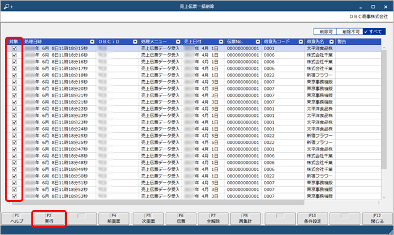Deselect the 18分47秒 row's checkbox
Screen dimensions: 394x235
coord(14,149)
